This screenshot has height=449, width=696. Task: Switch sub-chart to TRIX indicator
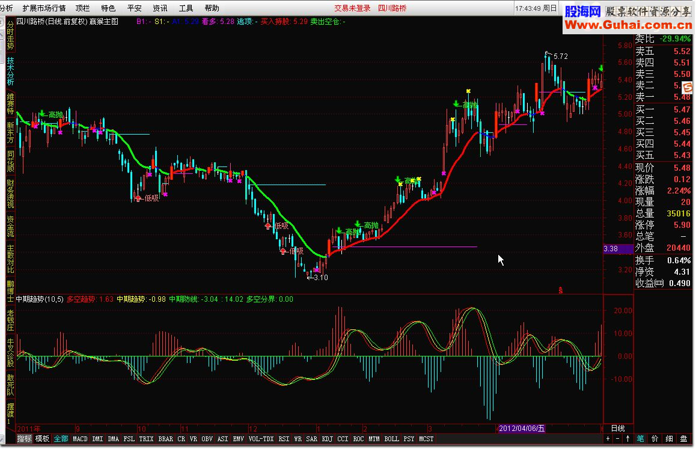tap(146, 439)
